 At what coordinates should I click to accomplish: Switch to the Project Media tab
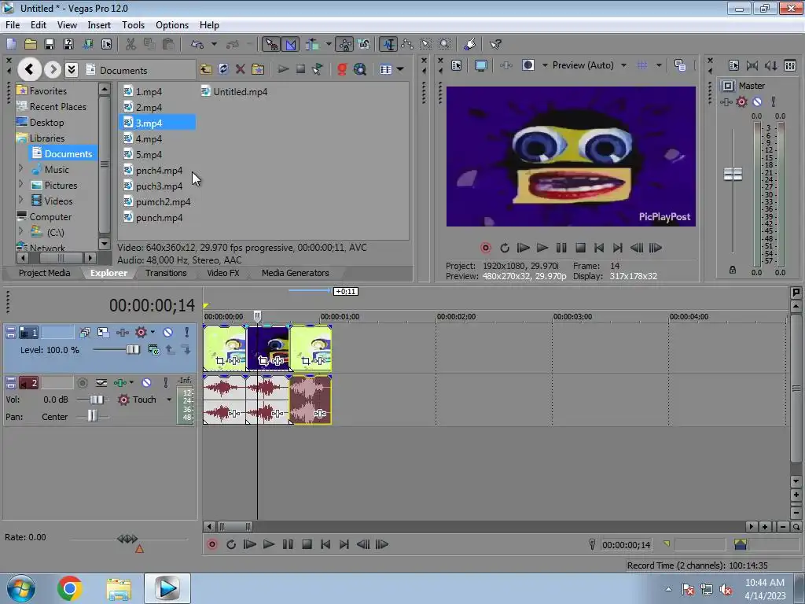point(44,273)
